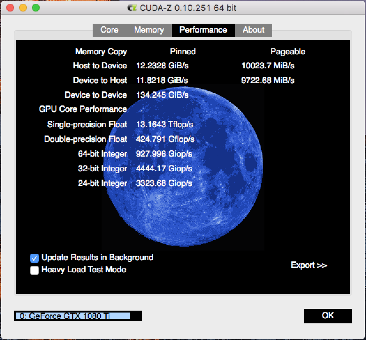
Task: Click the 4444.17 Giop/s value
Action: (164, 169)
